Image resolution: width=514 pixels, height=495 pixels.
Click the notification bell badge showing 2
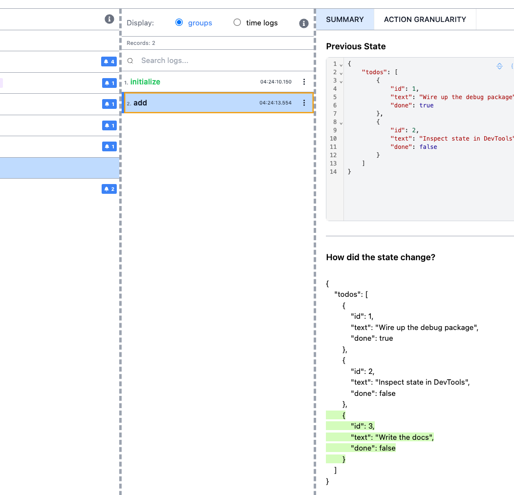109,189
